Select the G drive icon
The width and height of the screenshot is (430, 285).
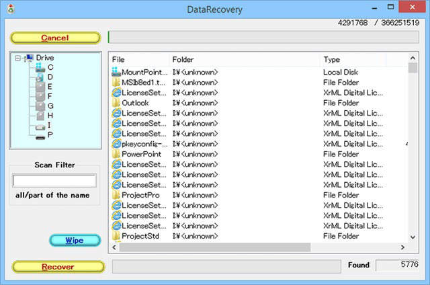[40, 106]
